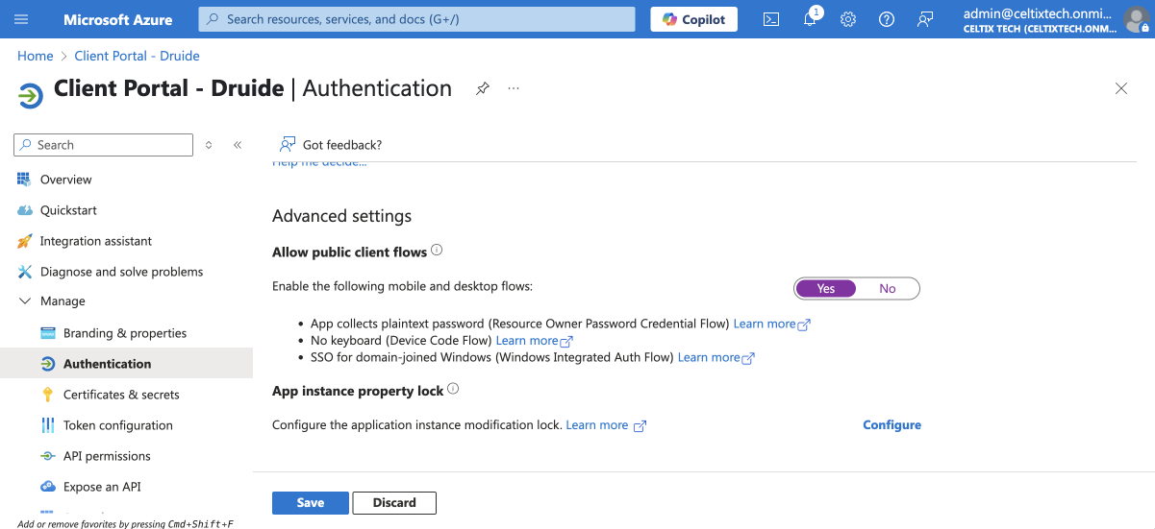Open the portal hamburger menu
The width and height of the screenshot is (1155, 529).
click(22, 19)
